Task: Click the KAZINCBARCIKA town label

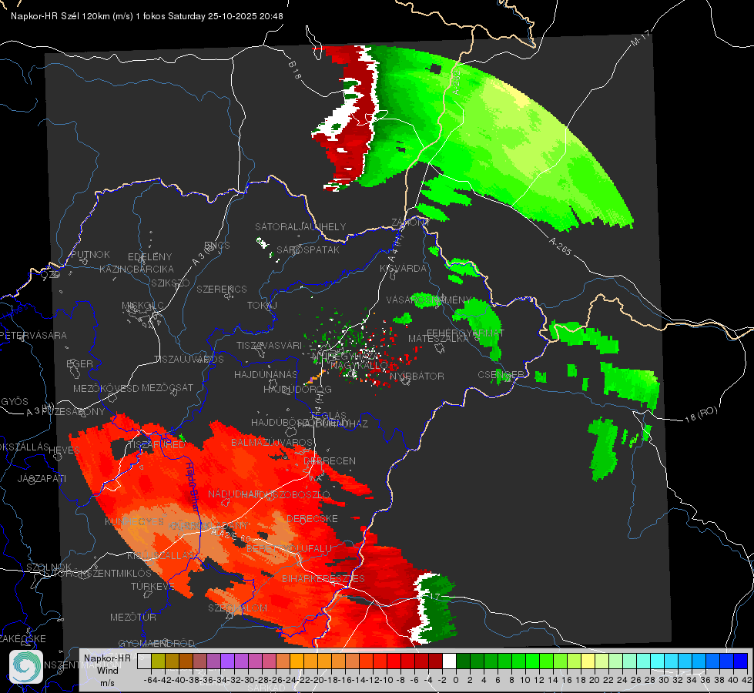Action: point(136,269)
